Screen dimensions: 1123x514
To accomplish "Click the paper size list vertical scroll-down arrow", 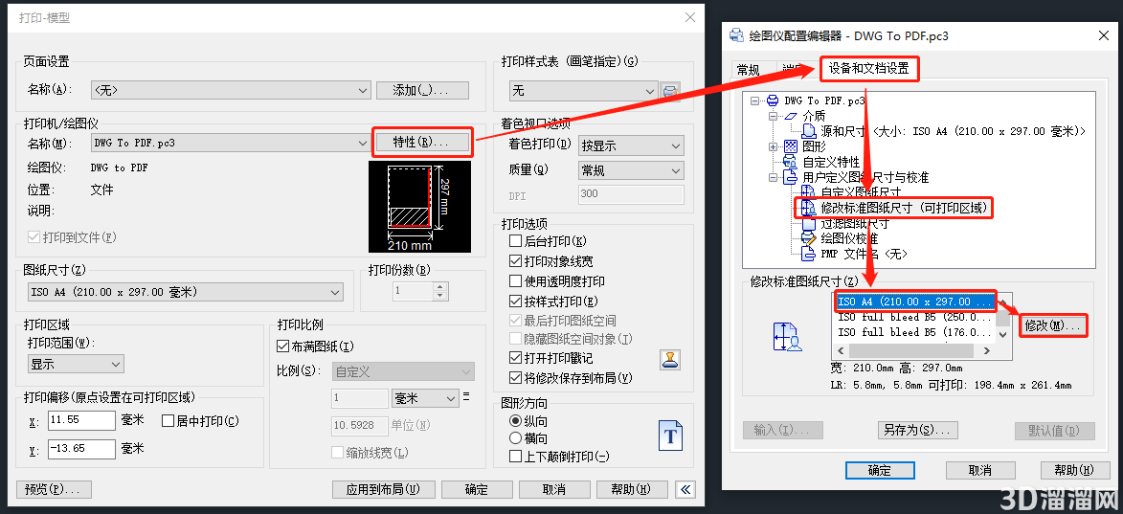I will point(1003,334).
